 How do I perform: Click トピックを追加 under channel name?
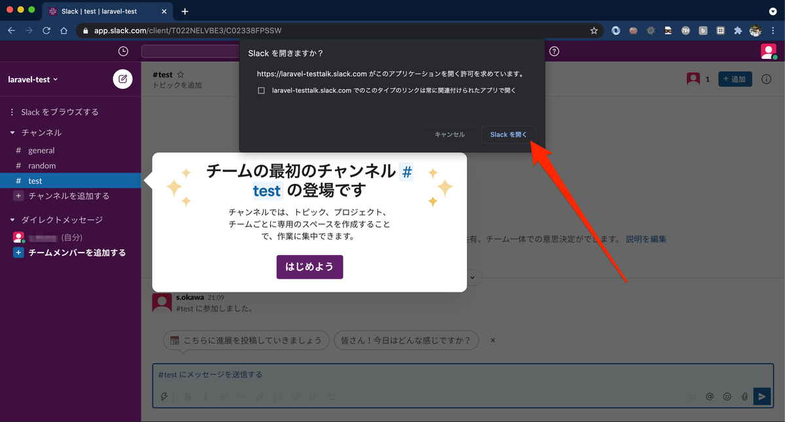[x=177, y=85]
